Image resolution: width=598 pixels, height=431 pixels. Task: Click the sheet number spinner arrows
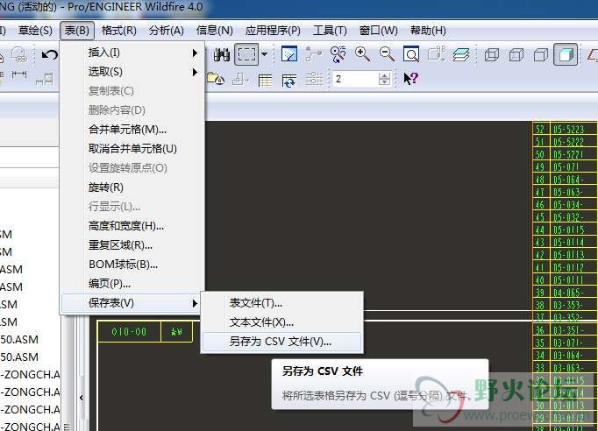tap(384, 79)
